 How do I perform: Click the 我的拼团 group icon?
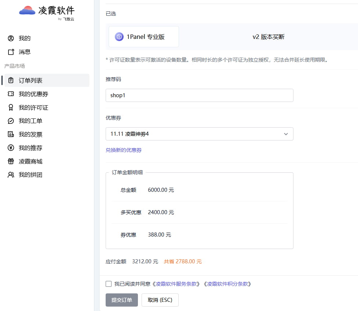coord(11,175)
